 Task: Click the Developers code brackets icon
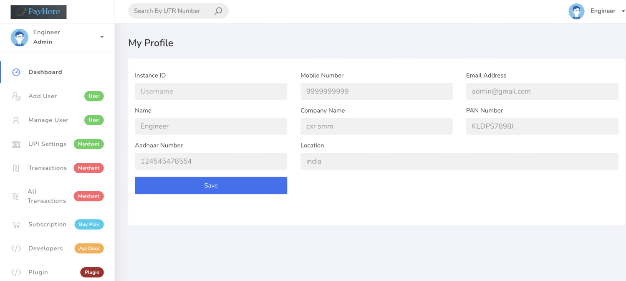(x=16, y=249)
